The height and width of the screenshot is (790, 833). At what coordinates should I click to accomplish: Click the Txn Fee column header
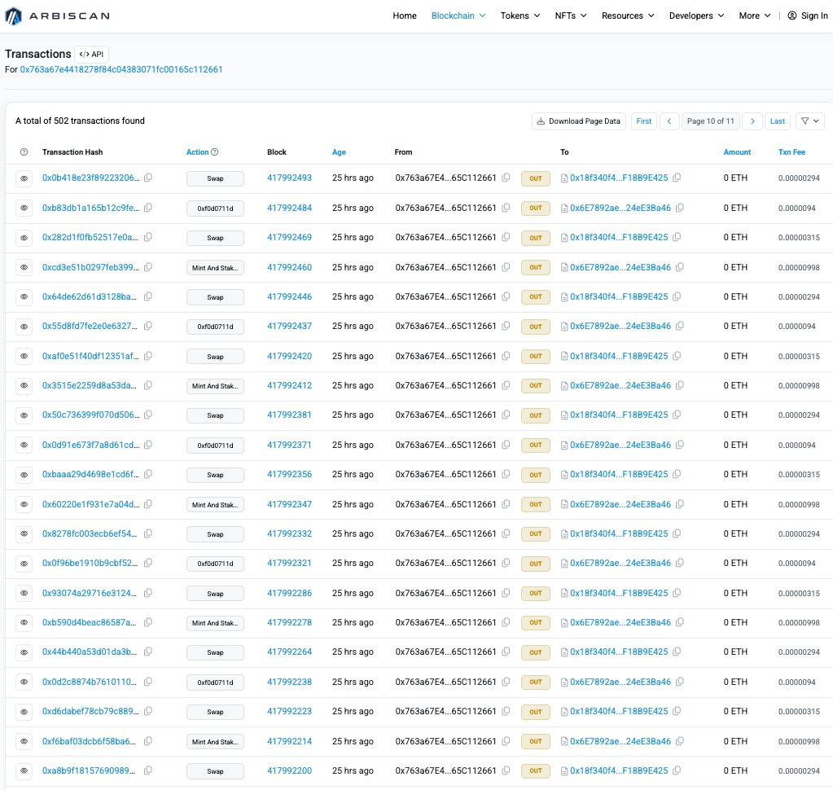click(791, 152)
